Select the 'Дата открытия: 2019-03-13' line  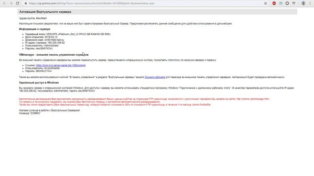tap(41, 37)
